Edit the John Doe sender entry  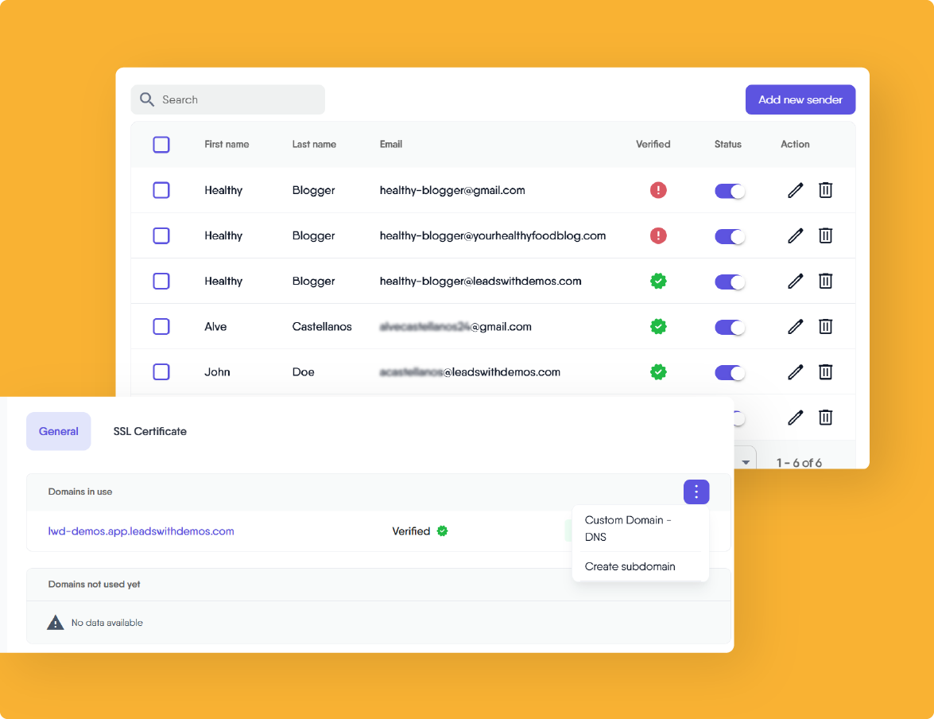pyautogui.click(x=795, y=371)
